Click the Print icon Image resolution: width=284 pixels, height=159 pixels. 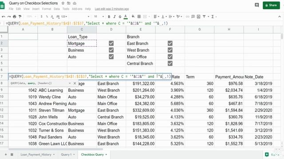coord(15,17)
